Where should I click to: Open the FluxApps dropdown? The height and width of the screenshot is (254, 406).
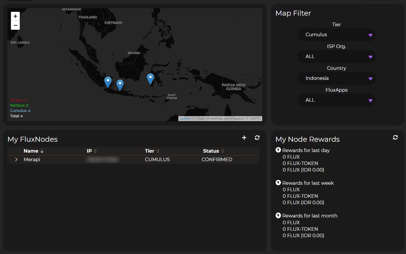[x=336, y=100]
